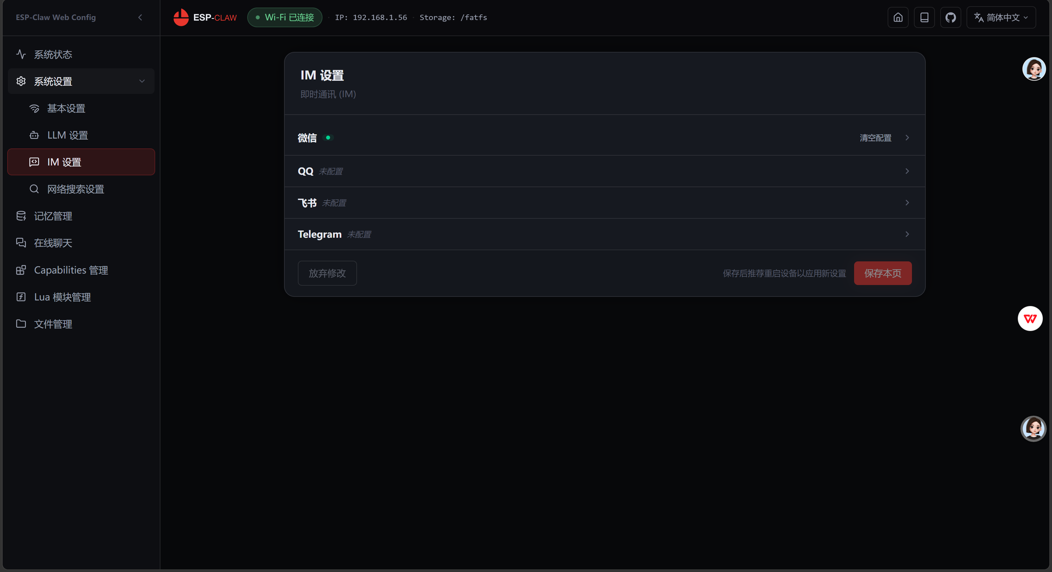The width and height of the screenshot is (1052, 572).
Task: Go to the 在线聊天 page
Action: (81, 243)
